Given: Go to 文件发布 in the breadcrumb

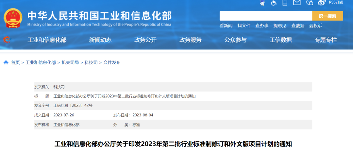Looking at the screenshot, I should coord(112,62).
